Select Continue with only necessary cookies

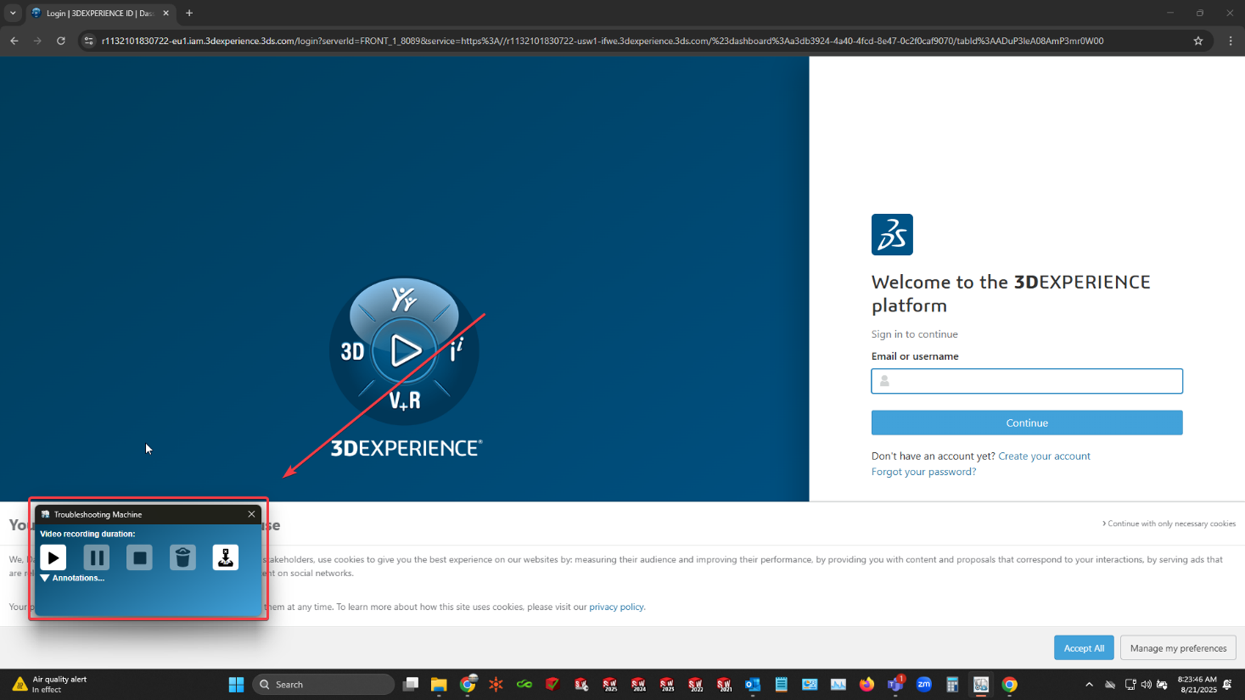pyautogui.click(x=1169, y=523)
